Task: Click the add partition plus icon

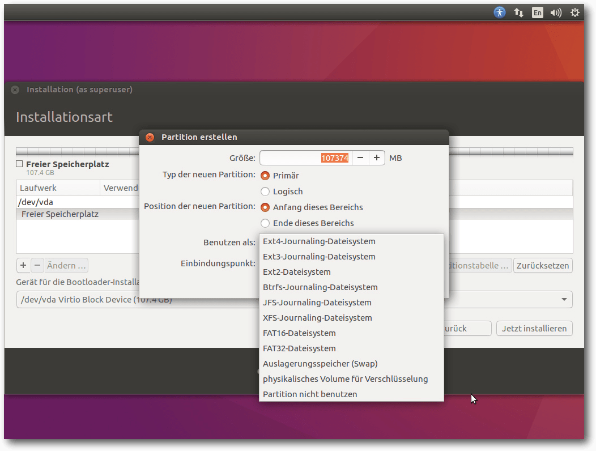Action: pyautogui.click(x=23, y=265)
